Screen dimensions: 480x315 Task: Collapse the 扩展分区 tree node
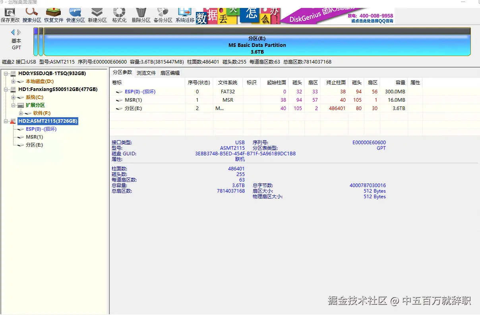(13, 105)
